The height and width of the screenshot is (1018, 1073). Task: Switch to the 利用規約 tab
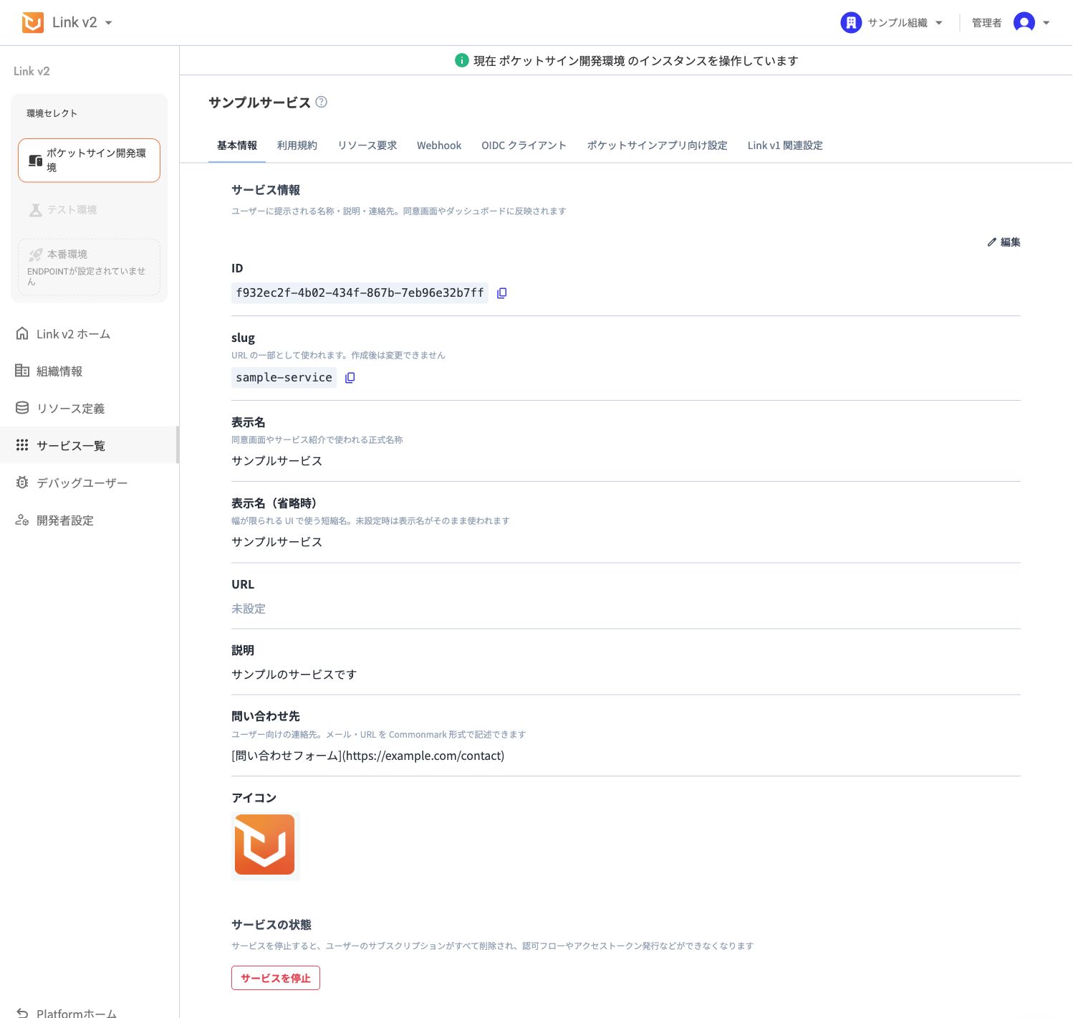coord(297,146)
